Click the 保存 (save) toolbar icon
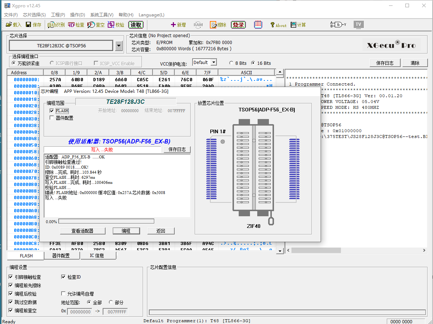433x324 pixels. [33, 25]
